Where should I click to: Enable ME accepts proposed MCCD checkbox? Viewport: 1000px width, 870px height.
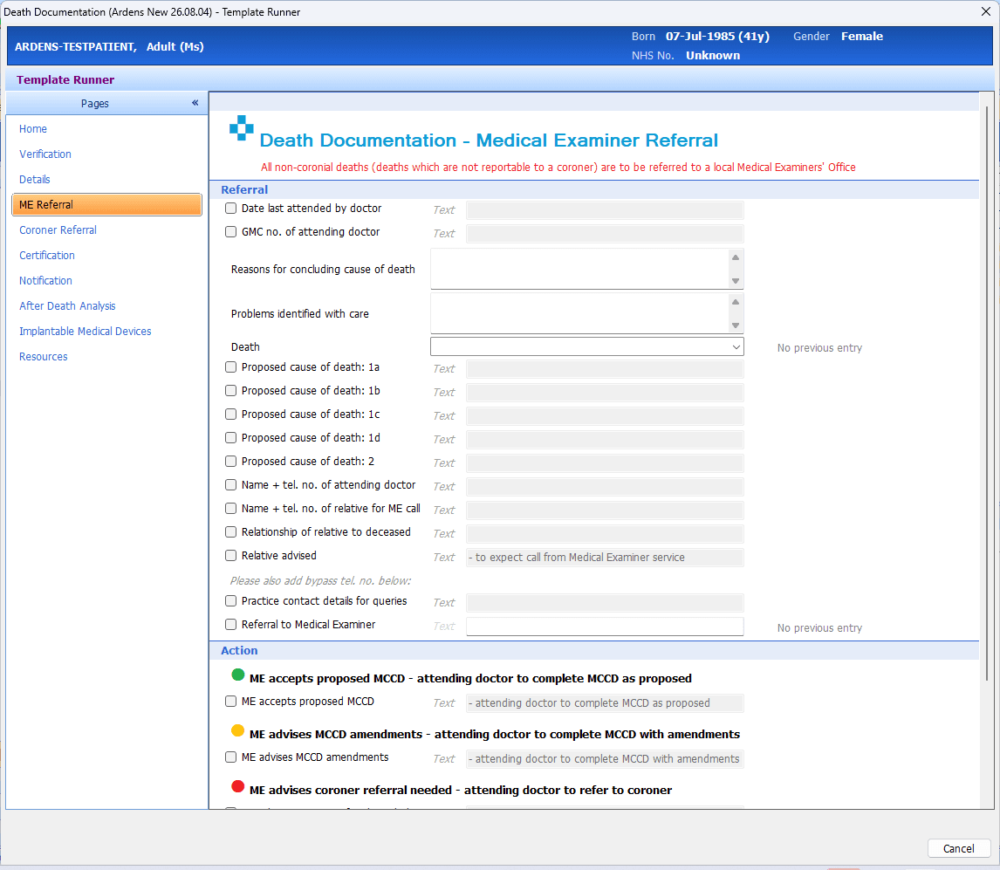pos(231,702)
